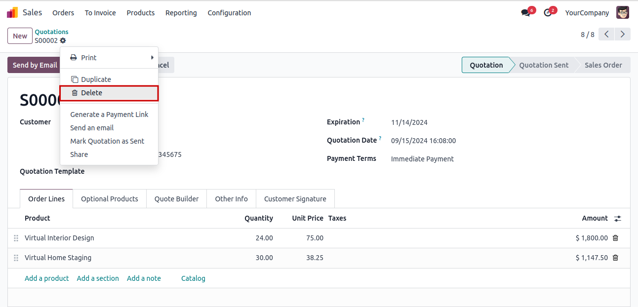Choose Duplicate in the action menu
The image size is (638, 307).
point(96,79)
